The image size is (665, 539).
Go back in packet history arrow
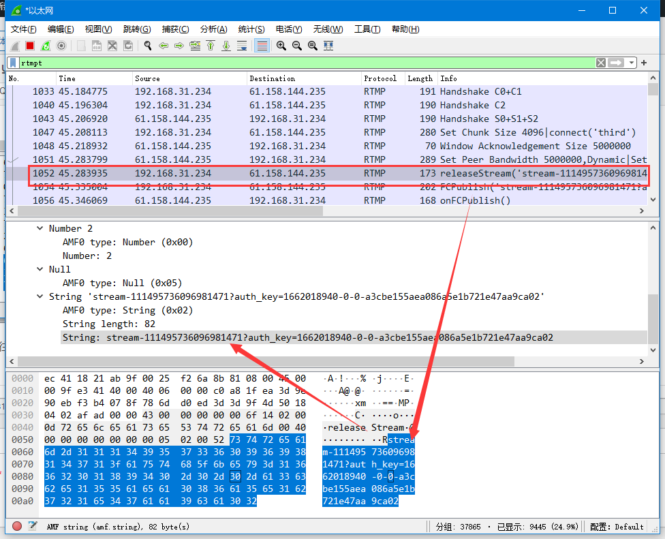[x=164, y=46]
